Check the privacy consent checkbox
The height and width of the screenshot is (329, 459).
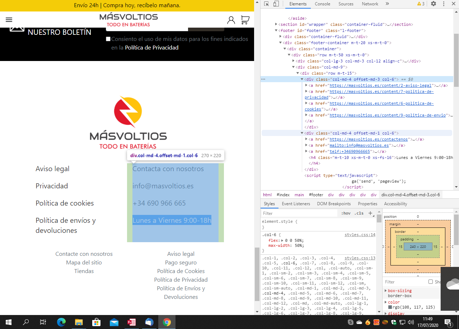tap(108, 39)
